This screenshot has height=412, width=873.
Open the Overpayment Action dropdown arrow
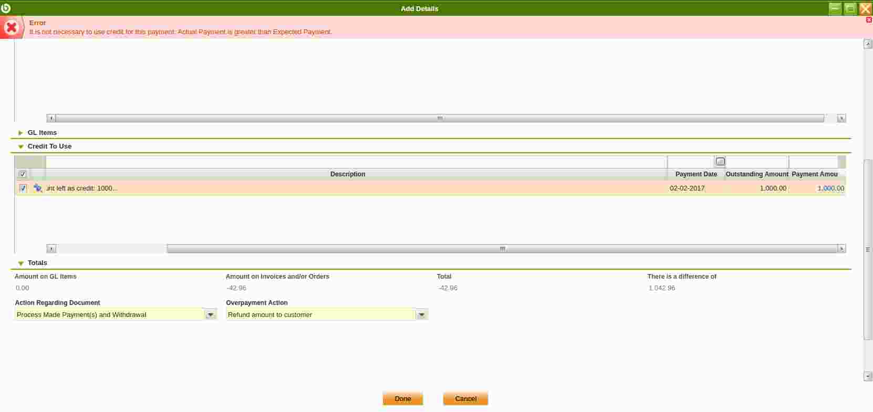coord(422,314)
